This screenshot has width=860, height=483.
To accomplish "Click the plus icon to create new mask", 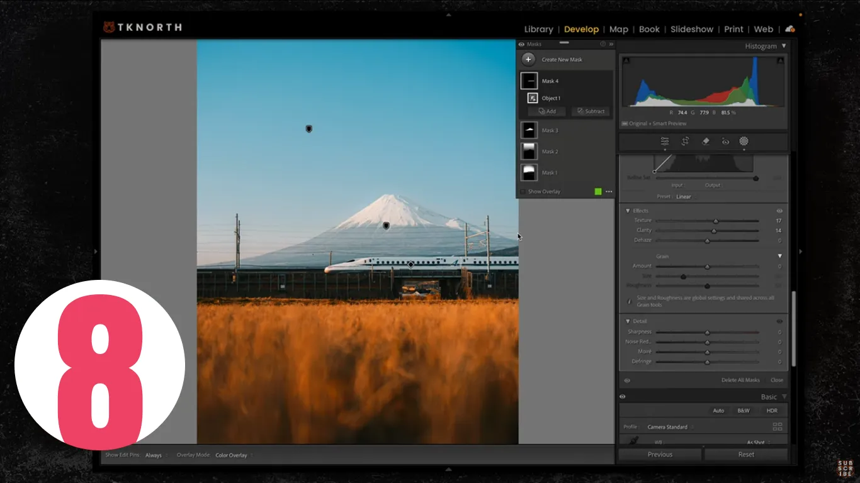I will [528, 59].
